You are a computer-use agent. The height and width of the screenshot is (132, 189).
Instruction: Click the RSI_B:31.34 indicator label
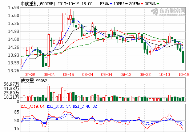point(59,106)
